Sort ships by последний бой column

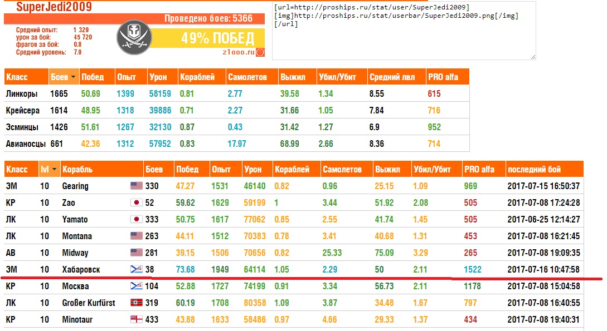544,169
